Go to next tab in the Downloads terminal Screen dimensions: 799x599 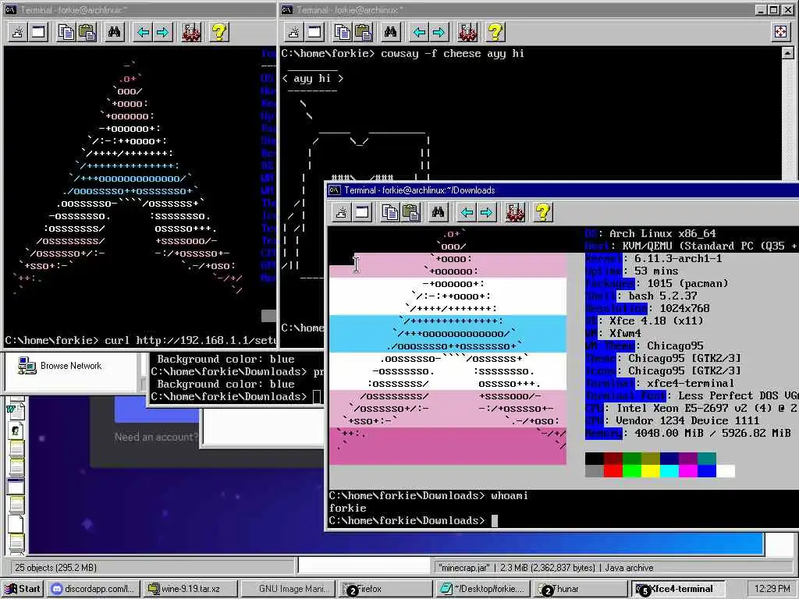point(487,212)
